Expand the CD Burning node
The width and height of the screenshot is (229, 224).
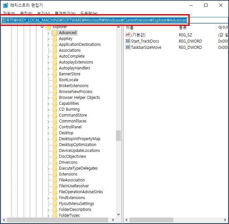[48, 110]
